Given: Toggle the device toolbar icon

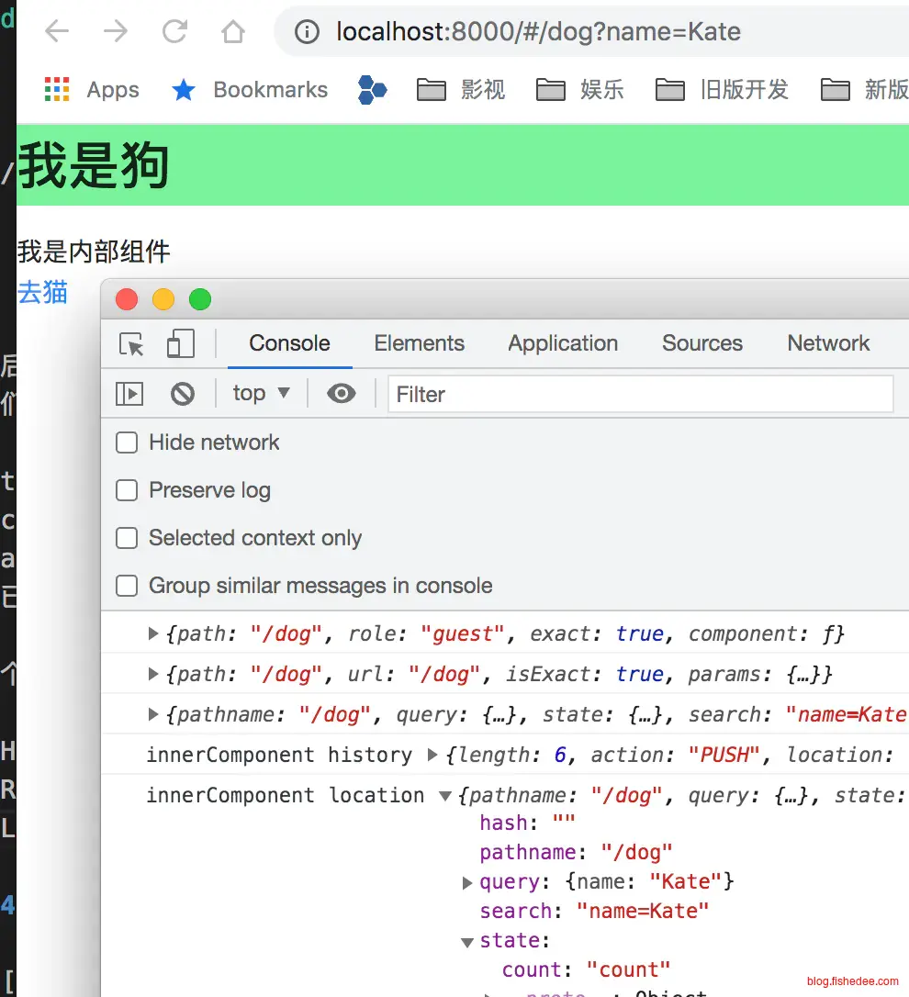Looking at the screenshot, I should [180, 344].
